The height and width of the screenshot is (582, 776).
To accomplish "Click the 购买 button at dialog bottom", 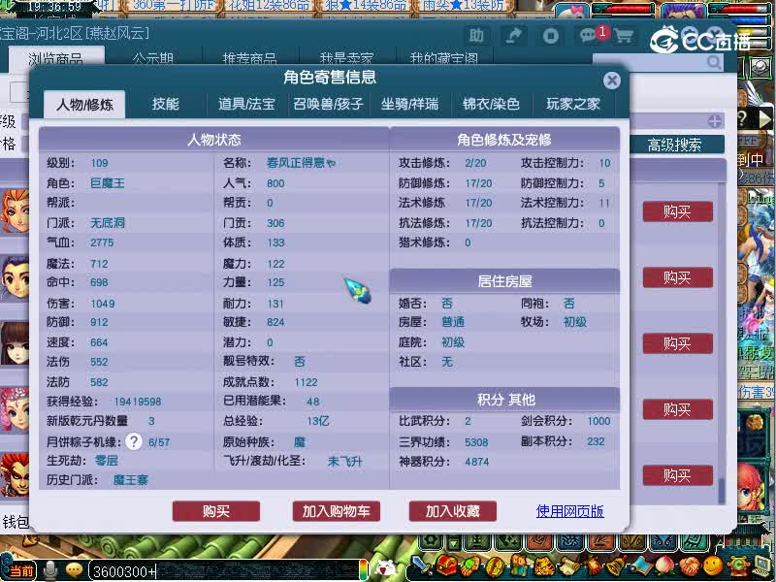I will 215,511.
